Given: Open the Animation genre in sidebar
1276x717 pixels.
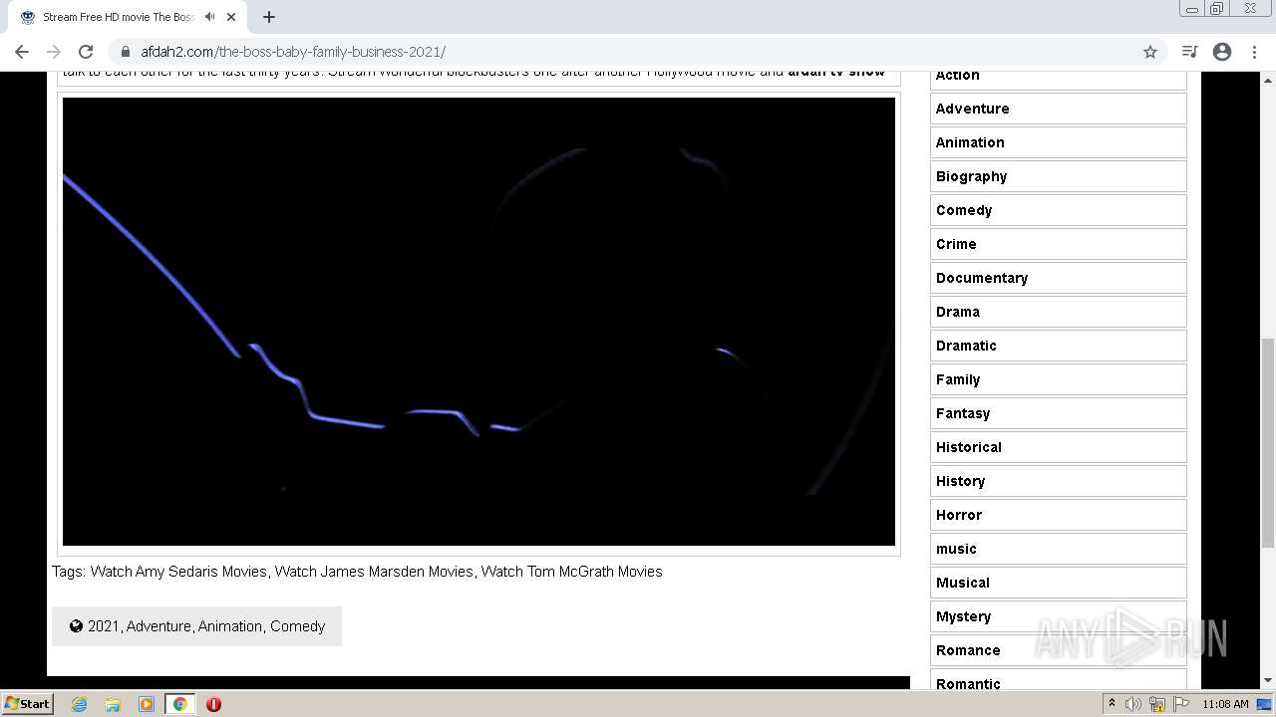Looking at the screenshot, I should click(1059, 142).
